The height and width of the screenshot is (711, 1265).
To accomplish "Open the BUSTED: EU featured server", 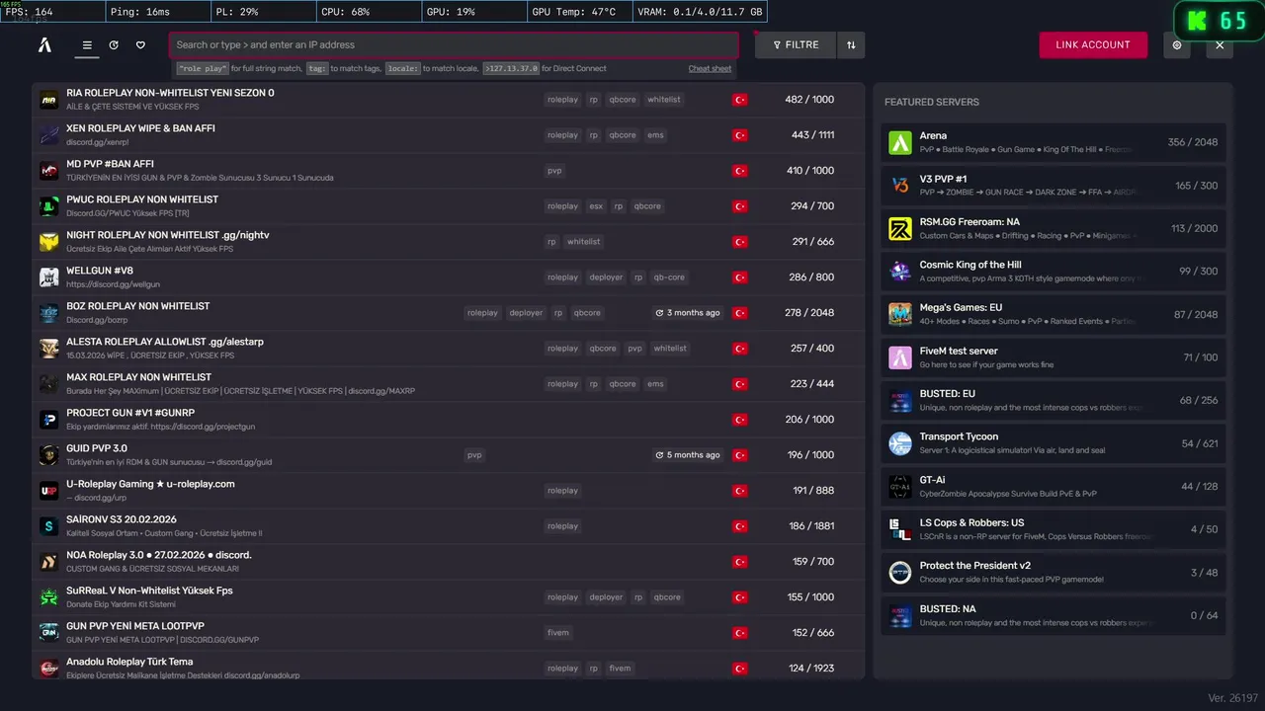I will [x=1054, y=400].
